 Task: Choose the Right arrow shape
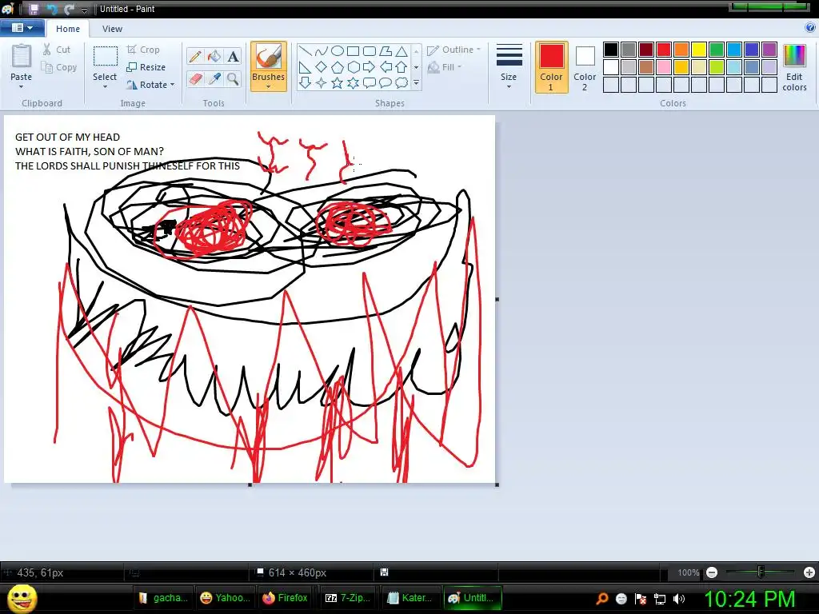point(370,67)
